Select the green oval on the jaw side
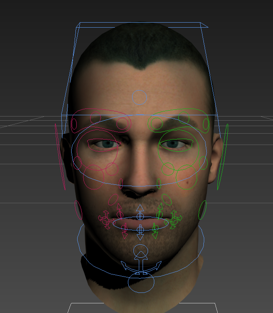The height and width of the screenshot is (313, 273). 203,210
